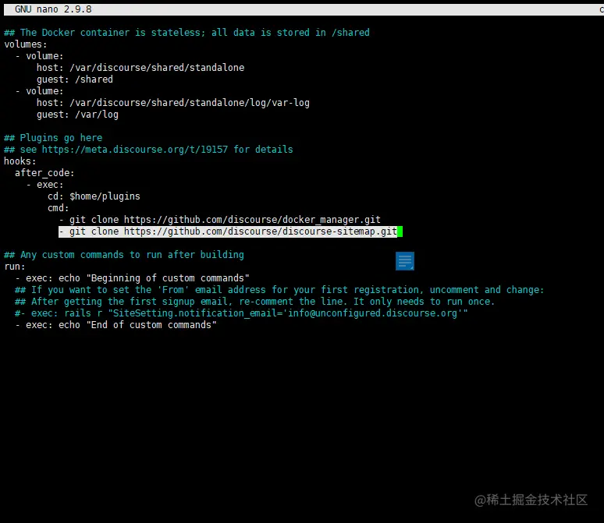Screen dimensions: 604x523
Task: Click the 'cmd:' line
Action: [59, 208]
